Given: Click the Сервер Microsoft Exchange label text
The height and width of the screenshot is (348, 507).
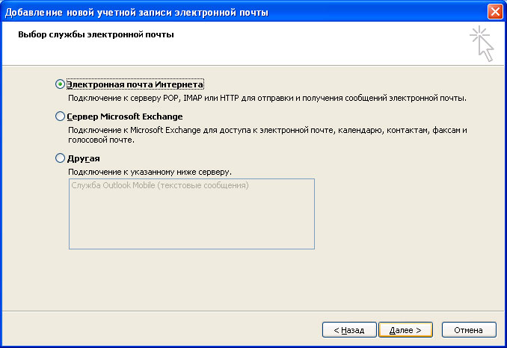Looking at the screenshot, I should tap(124, 116).
